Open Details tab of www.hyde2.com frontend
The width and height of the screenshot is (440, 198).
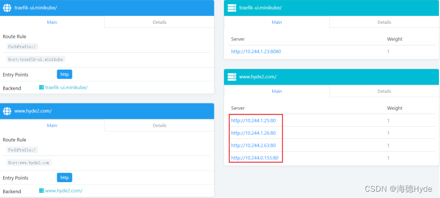(x=159, y=126)
